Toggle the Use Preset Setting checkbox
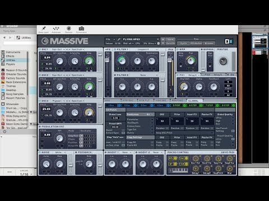This screenshot has width=269, height=201. coord(233,131)
